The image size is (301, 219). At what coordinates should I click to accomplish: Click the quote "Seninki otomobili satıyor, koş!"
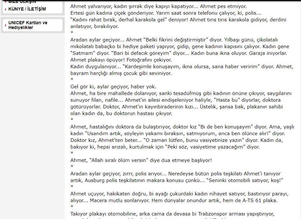(x=245, y=180)
